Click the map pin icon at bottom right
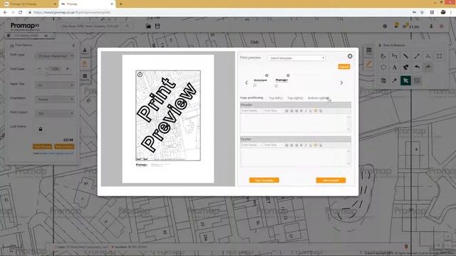 [x=406, y=247]
